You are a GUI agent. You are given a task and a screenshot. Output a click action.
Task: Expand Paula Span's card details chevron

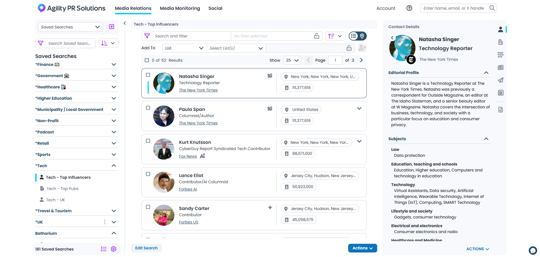[359, 108]
